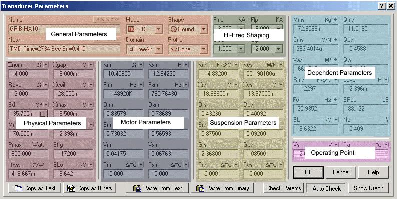Click the unit scale button beside Fxm
The width and height of the screenshot is (397, 199).
pyautogui.click(x=186, y=85)
